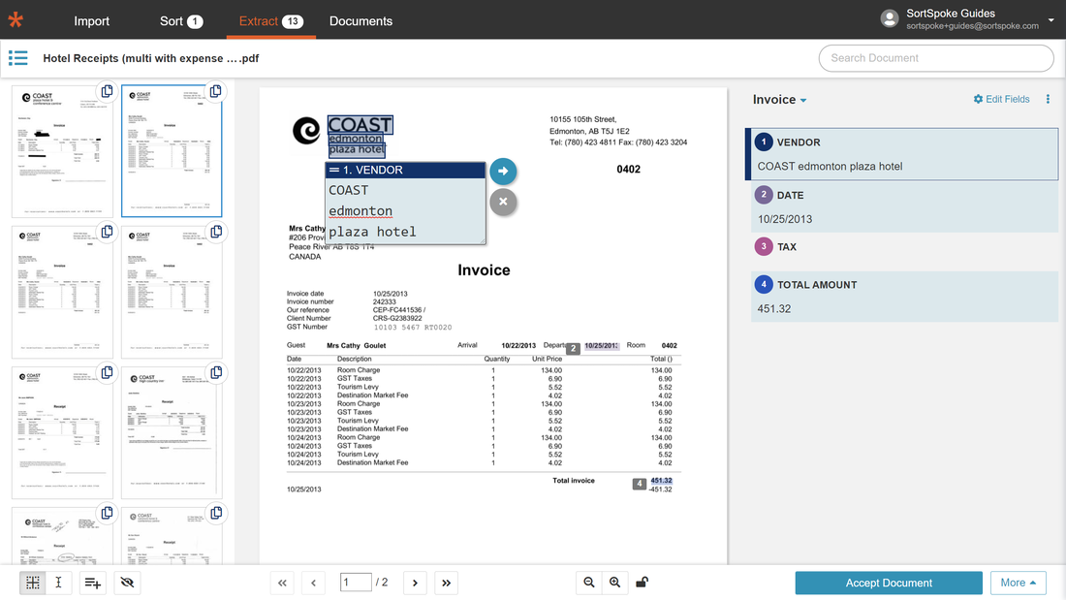Go to next page
This screenshot has width=1066, height=600.
pos(415,583)
